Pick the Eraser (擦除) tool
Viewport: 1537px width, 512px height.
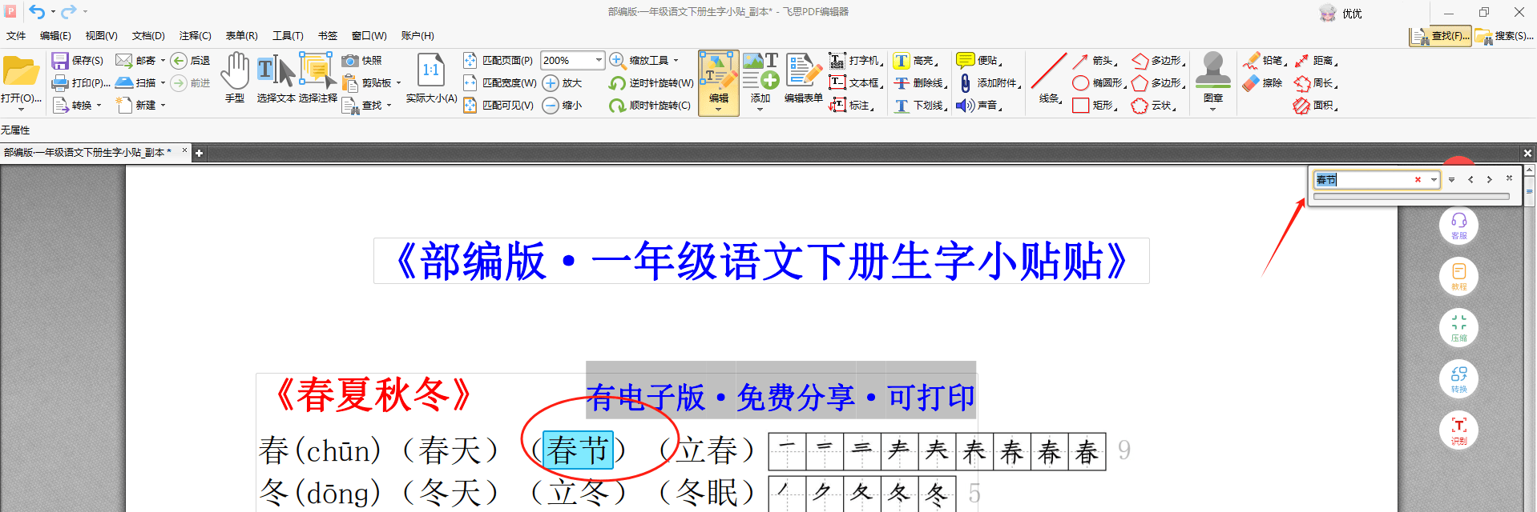coord(1252,83)
